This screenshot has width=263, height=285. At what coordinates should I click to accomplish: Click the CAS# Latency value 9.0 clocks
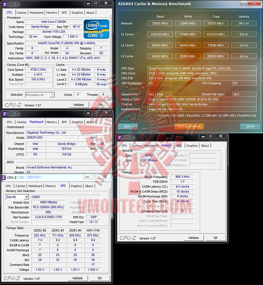coord(183,187)
